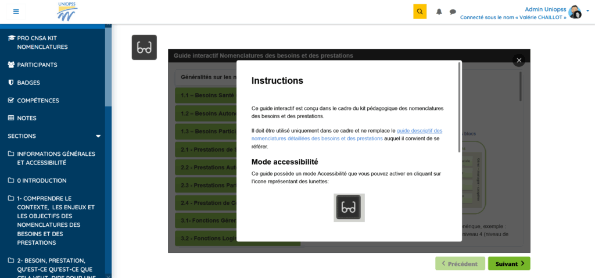The image size is (595, 278).
Task: Toggle accessibility mode glasses icon top-left
Action: pyautogui.click(x=144, y=48)
